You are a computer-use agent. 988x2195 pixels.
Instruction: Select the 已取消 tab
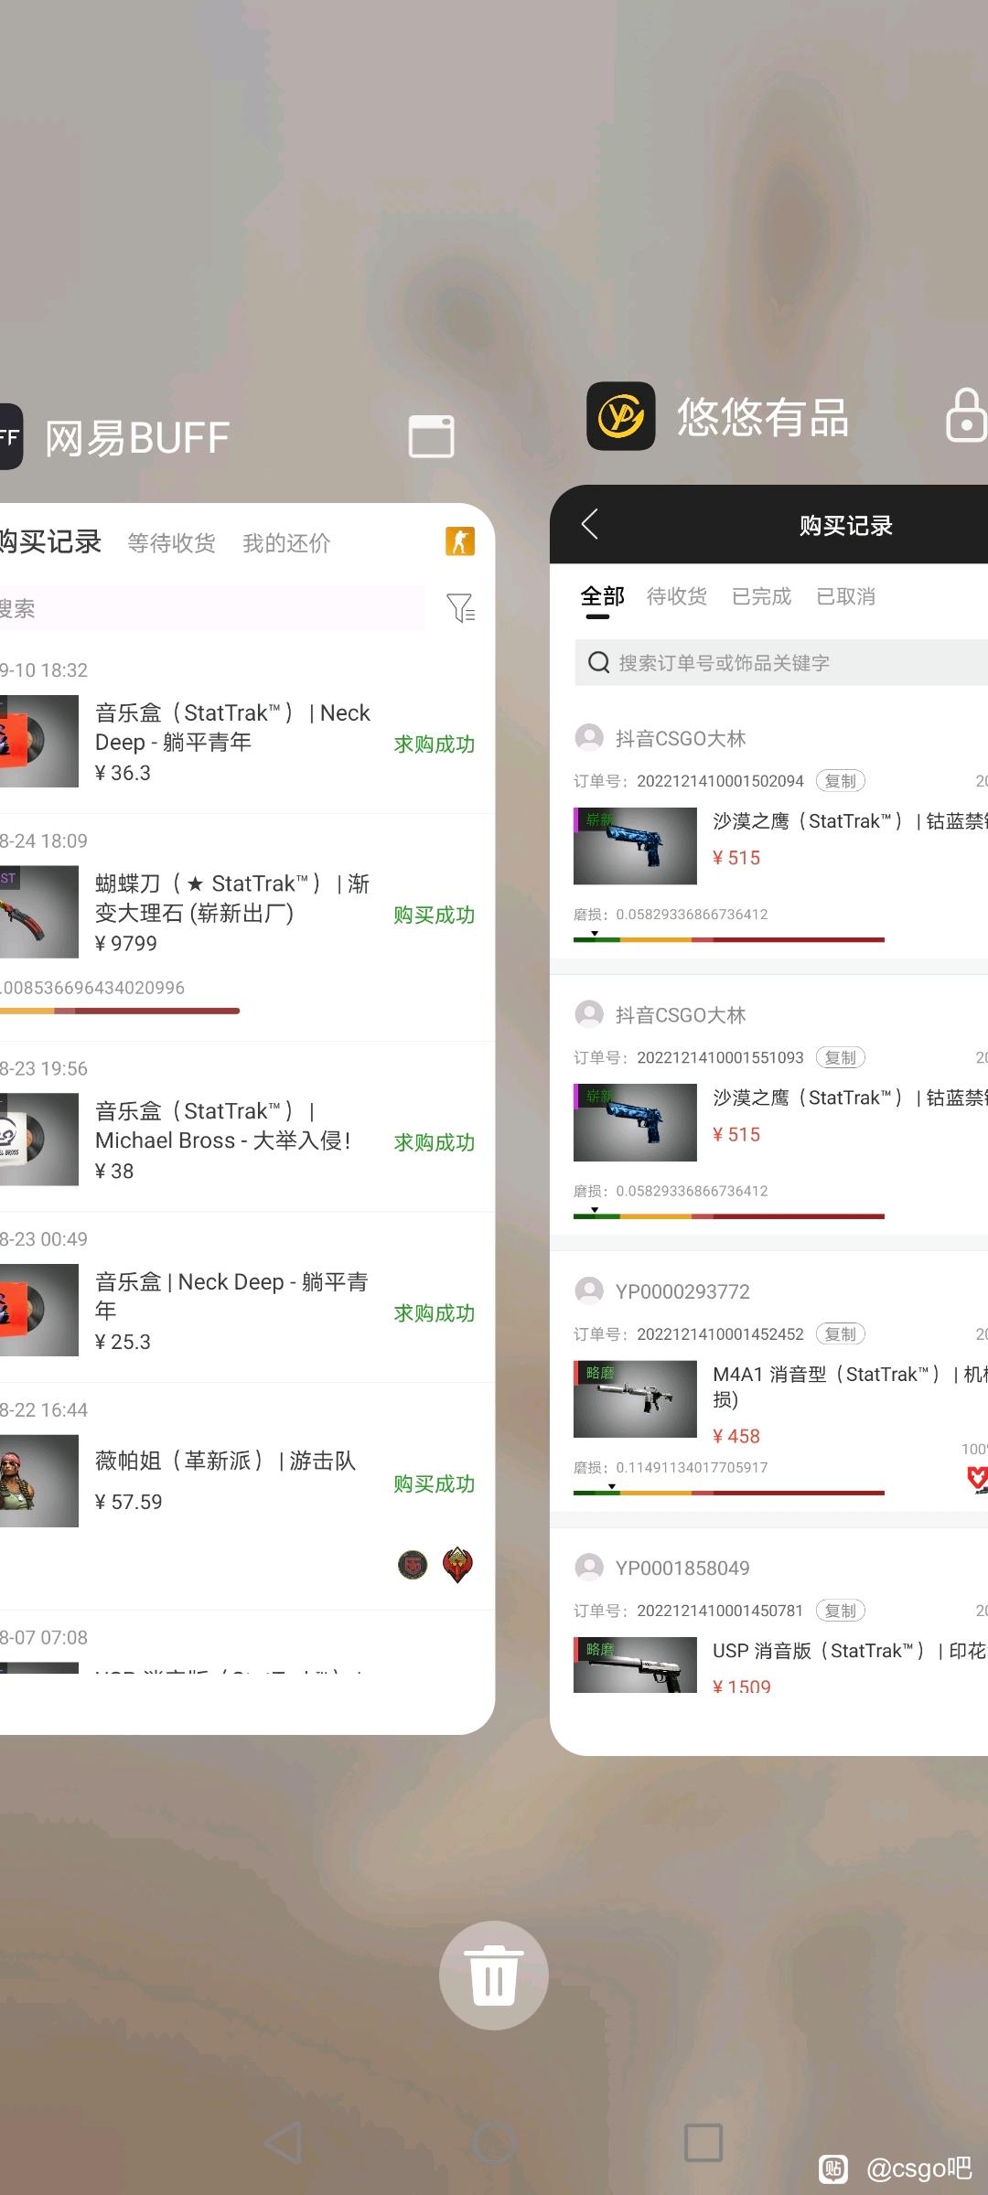tap(845, 596)
